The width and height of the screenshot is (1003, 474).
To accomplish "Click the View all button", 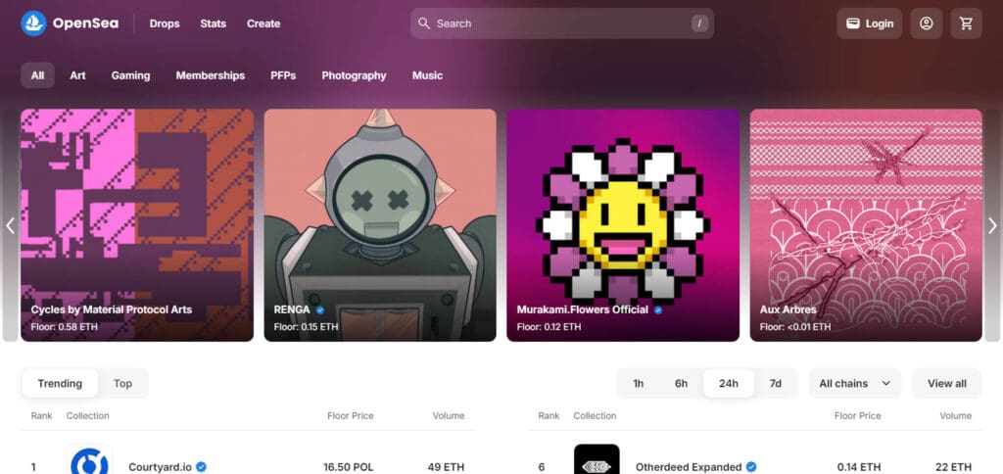I will pos(947,383).
